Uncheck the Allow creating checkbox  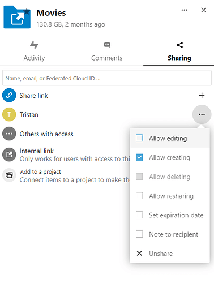[x=139, y=157]
